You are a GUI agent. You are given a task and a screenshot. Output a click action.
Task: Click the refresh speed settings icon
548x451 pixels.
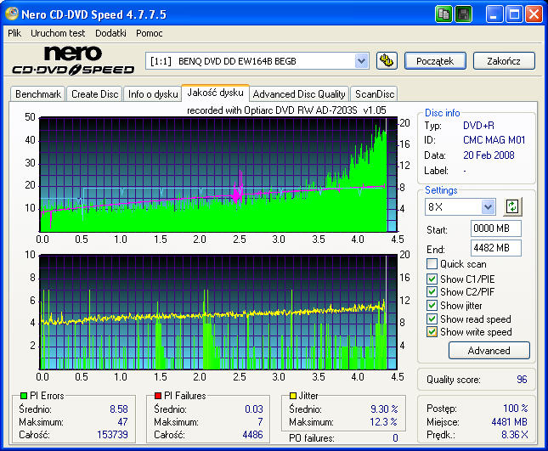coord(512,206)
